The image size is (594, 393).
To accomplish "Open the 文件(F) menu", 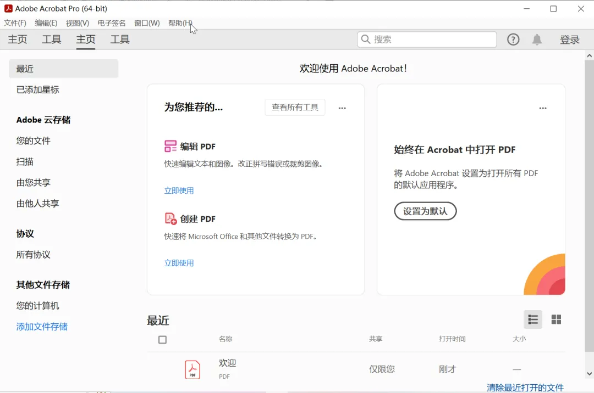I will [x=15, y=23].
